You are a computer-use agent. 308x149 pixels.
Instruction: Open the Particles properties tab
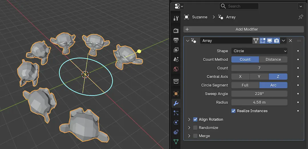coord(176,113)
